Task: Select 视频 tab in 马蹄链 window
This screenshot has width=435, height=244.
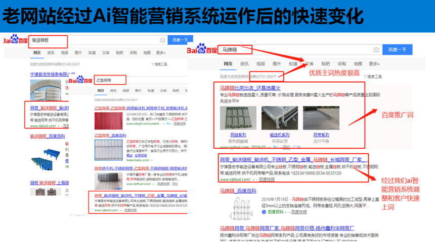Action: point(260,64)
